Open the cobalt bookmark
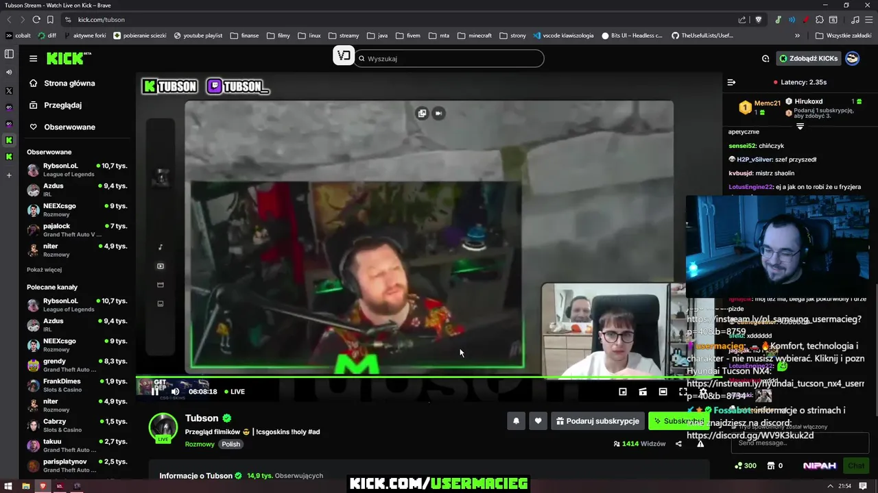 [x=18, y=36]
